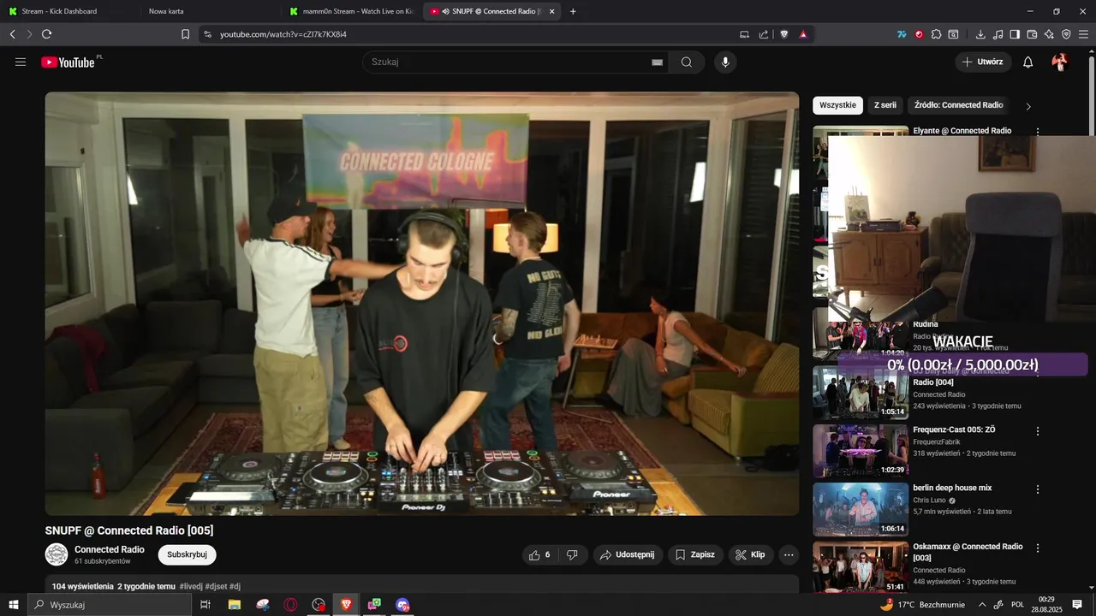Open File Explorer from the taskbar

tap(235, 605)
